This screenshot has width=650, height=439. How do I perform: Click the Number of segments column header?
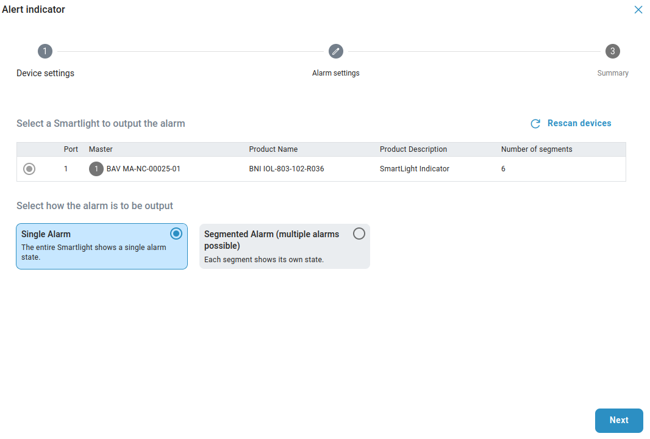[x=537, y=149]
